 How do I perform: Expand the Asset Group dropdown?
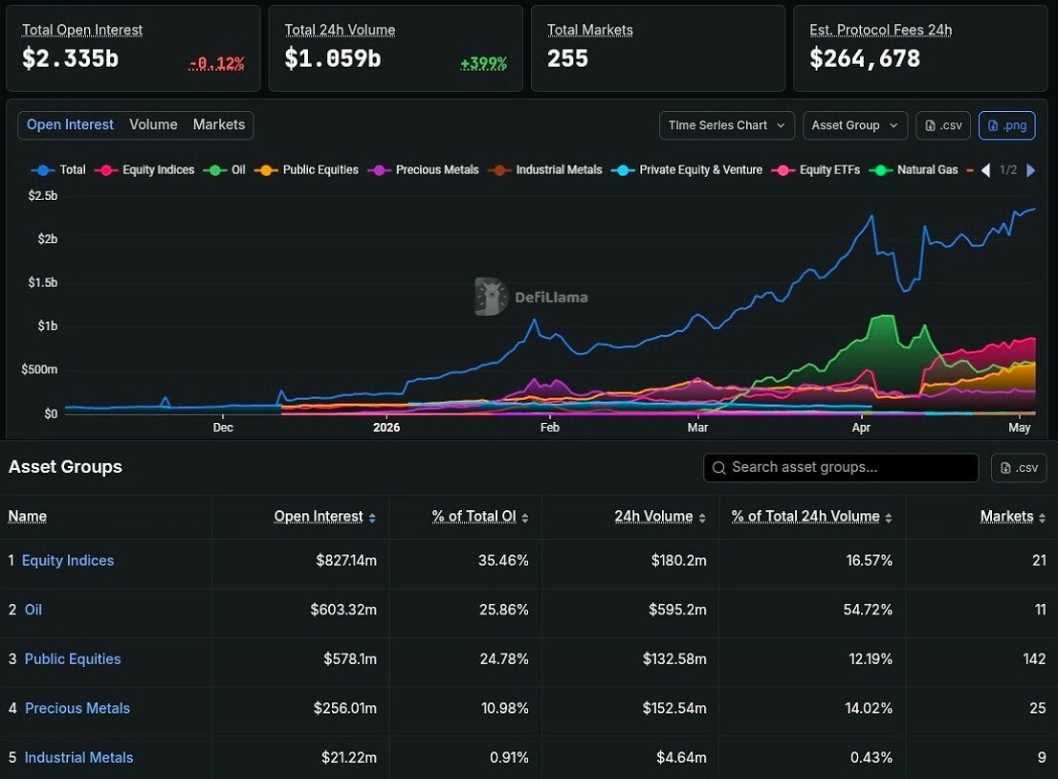coord(854,125)
